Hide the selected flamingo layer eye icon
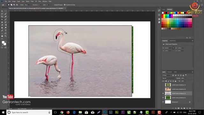The image size is (204, 115). (163, 93)
